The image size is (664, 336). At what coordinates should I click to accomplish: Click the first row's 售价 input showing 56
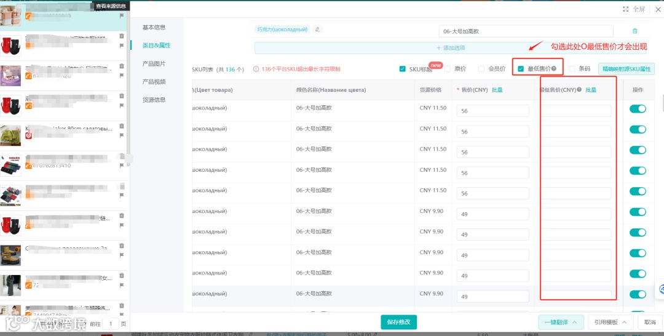click(x=493, y=111)
